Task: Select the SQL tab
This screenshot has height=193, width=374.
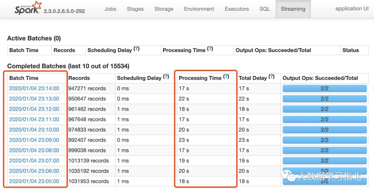Action: tap(265, 9)
